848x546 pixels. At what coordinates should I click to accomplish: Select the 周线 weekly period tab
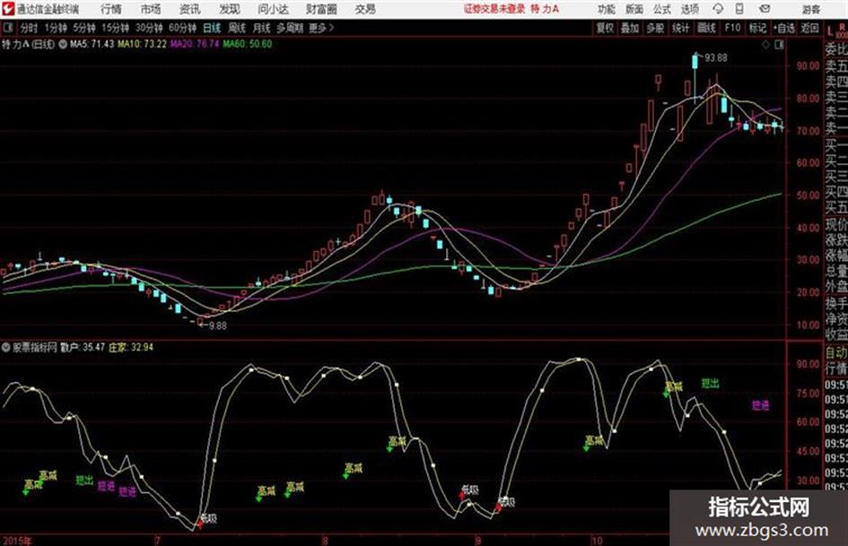(237, 28)
